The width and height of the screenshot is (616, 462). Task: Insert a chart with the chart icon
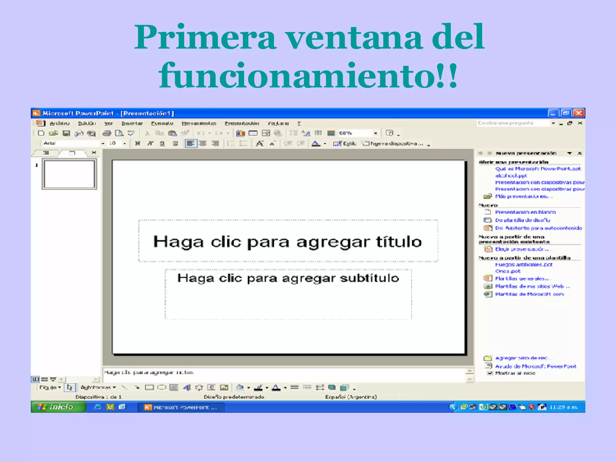click(240, 133)
